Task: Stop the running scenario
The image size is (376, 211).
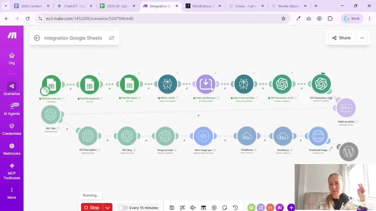Action: pos(92,207)
